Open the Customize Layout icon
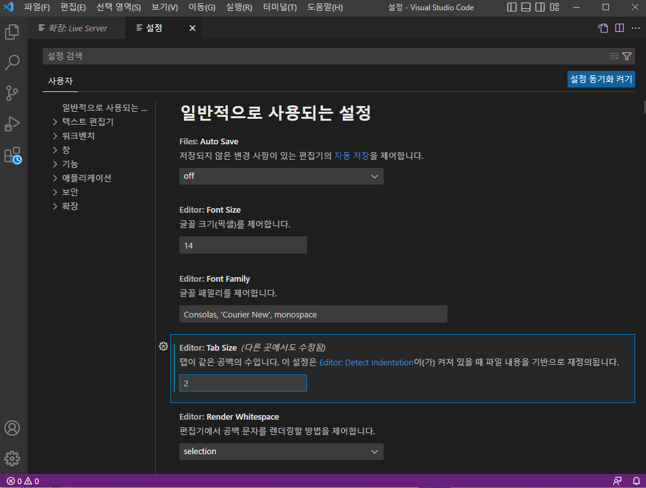 (554, 7)
